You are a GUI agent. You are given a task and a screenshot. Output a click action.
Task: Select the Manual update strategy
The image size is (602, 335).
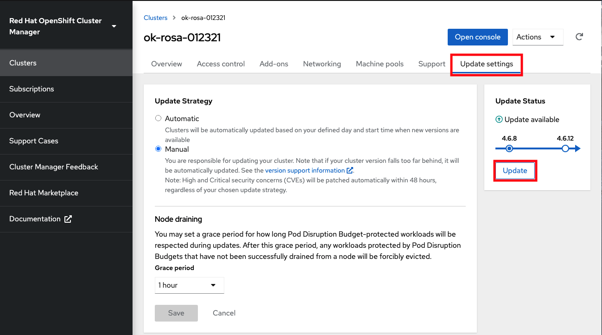(158, 149)
